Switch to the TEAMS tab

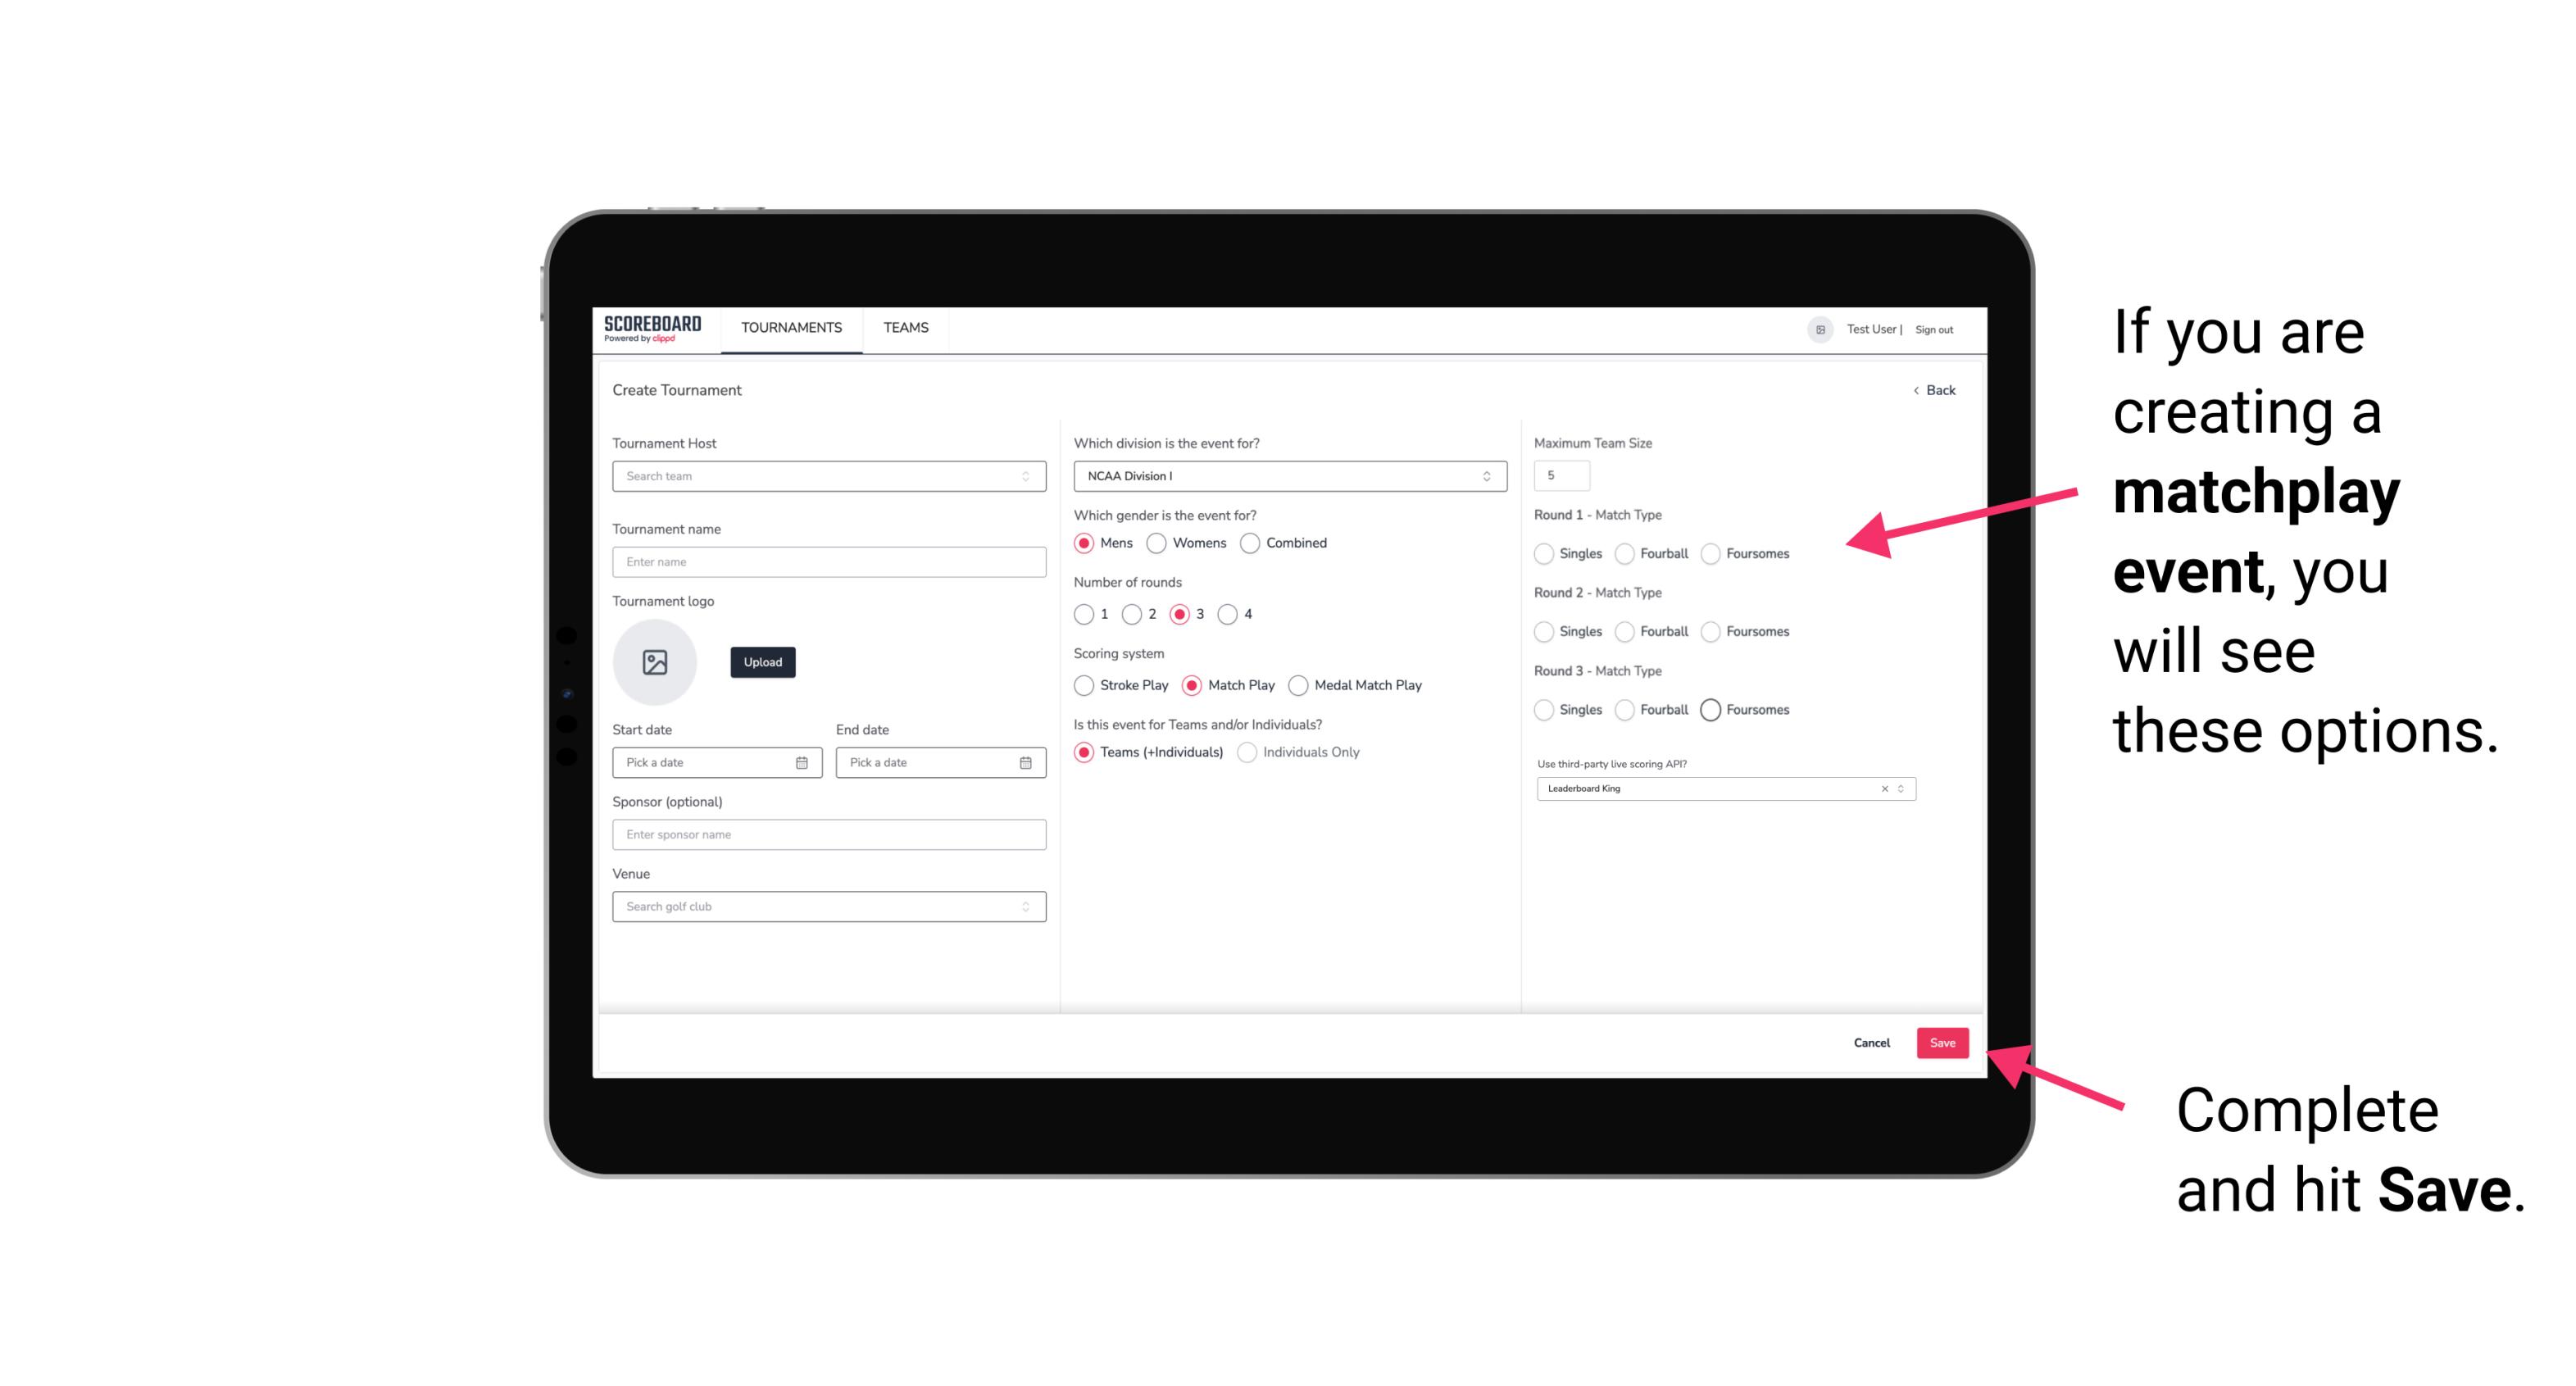(904, 328)
